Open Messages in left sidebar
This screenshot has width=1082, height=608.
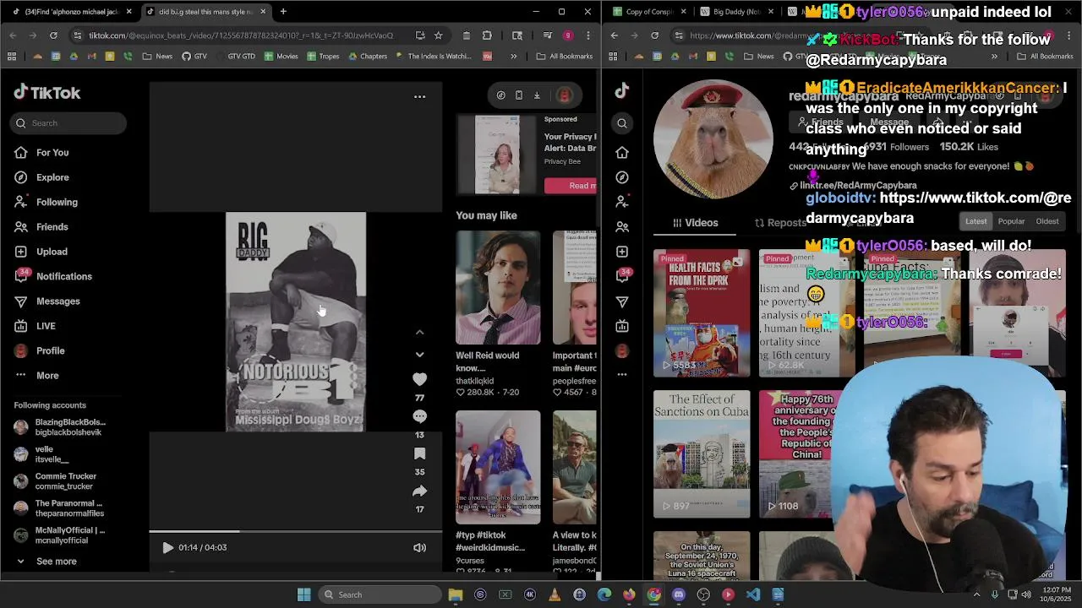47,301
